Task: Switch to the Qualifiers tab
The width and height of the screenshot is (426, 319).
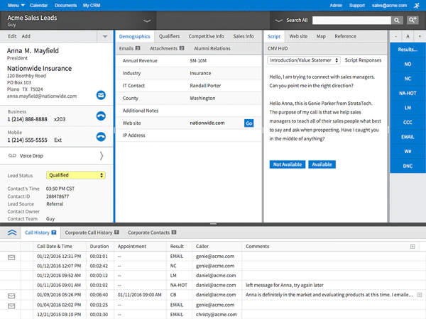Action: coord(169,35)
